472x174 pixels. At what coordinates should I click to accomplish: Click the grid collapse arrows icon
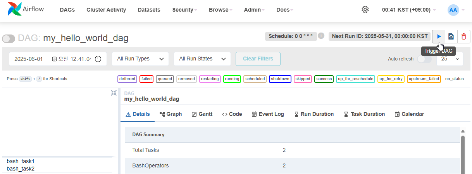(x=114, y=93)
